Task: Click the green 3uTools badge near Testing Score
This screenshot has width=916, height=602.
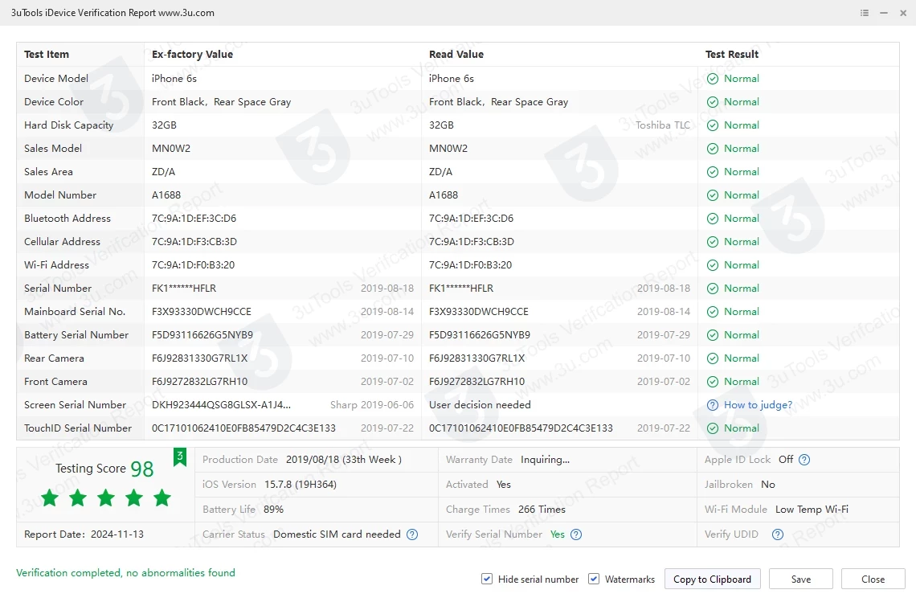Action: (x=180, y=457)
